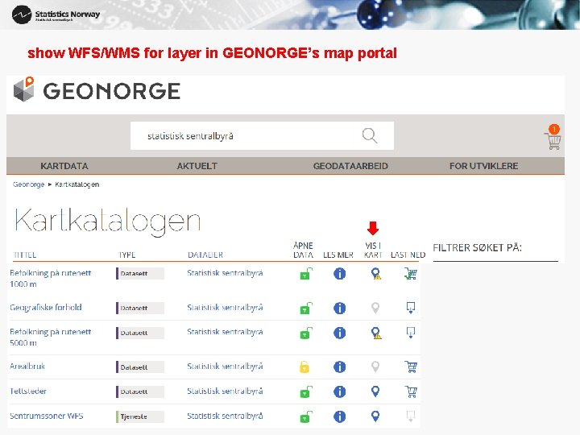
Task: Open info icon for Arealbruk
Action: 339,367
